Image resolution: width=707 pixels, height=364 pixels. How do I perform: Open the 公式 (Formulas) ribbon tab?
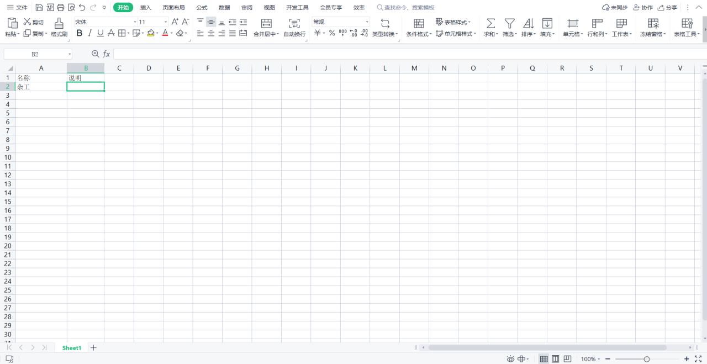pos(202,8)
